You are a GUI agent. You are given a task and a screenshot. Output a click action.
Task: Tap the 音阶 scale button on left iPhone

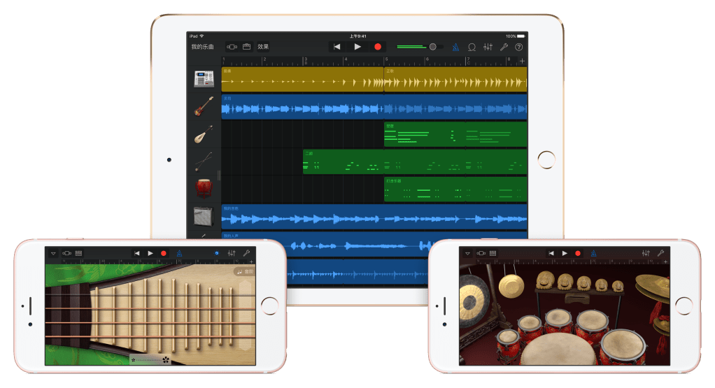(244, 271)
